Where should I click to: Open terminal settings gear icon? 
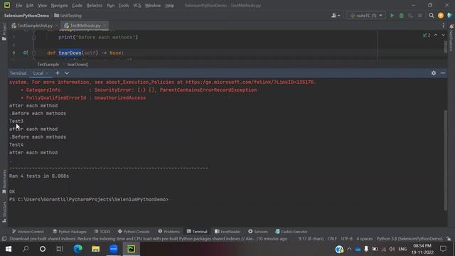[433, 73]
